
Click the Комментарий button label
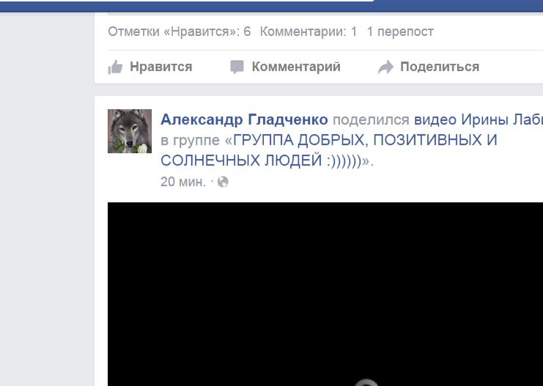[x=296, y=67]
